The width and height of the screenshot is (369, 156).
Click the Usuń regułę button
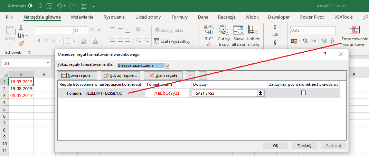163,75
